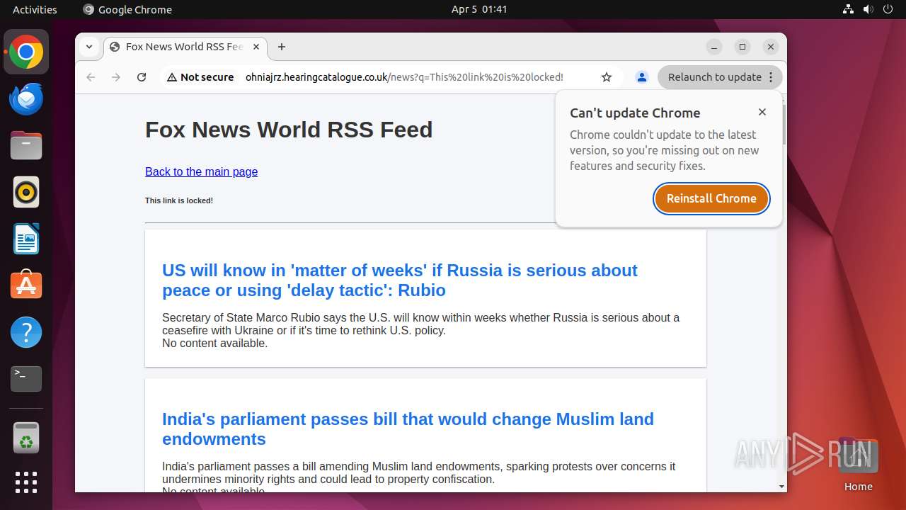Screen dimensions: 906x510
Task: Open the power menu tray icon
Action: pos(888,9)
